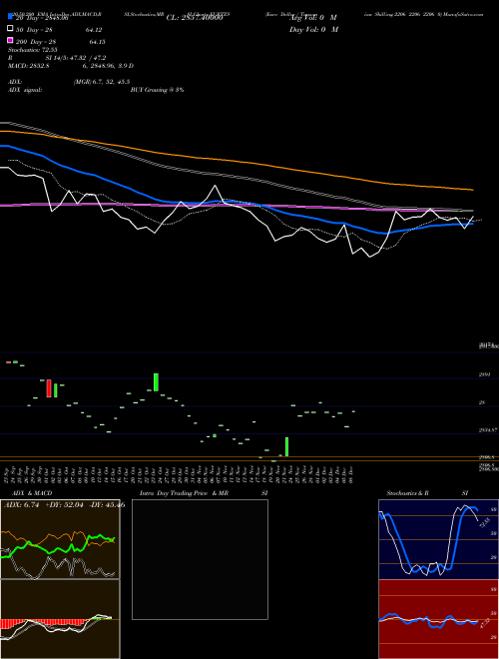
Task: Click the magenta 200 Day moving average line
Action: coord(236,206)
